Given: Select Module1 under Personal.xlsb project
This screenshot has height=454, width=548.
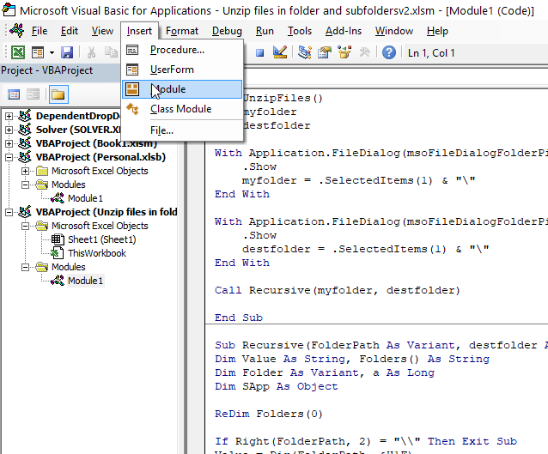Looking at the screenshot, I should [85, 198].
